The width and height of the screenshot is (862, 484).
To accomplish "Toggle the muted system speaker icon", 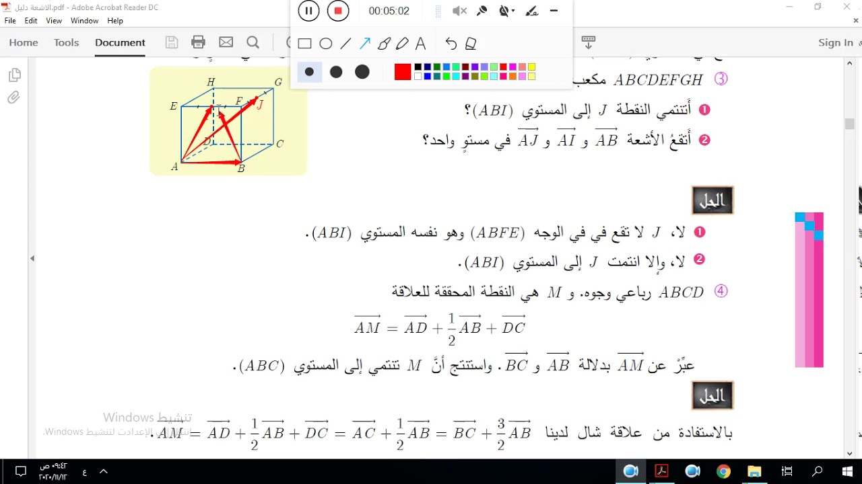I will coord(460,11).
